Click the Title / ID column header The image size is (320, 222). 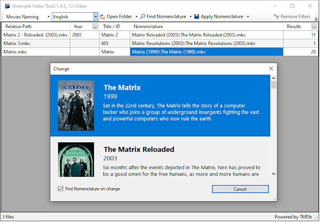click(115, 27)
